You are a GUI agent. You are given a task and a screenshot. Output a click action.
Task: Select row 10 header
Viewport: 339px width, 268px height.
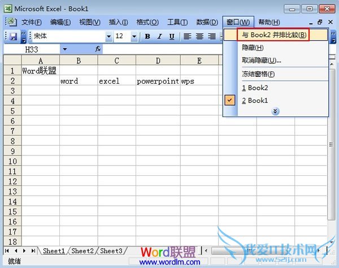pyautogui.click(x=12, y=161)
